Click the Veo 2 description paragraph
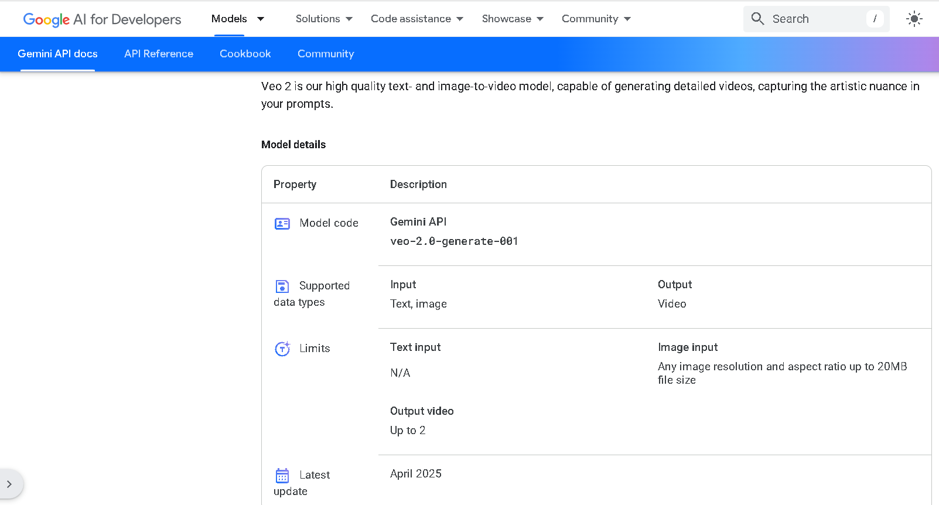This screenshot has width=939, height=505. (590, 95)
